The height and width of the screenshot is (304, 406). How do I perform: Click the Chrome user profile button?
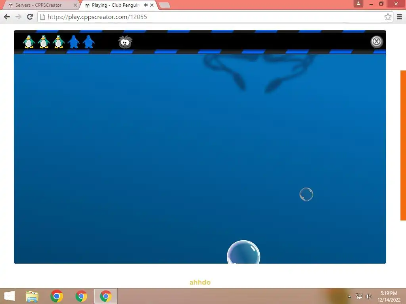click(358, 4)
